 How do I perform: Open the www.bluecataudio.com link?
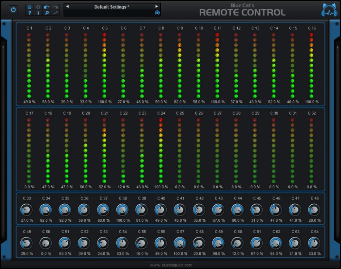coord(170,265)
